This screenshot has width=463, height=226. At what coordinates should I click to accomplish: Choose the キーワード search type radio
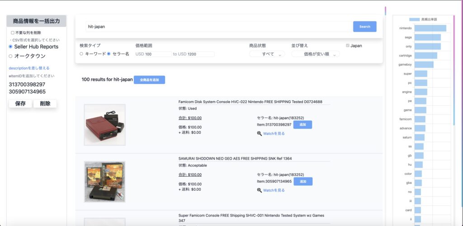[81, 54]
